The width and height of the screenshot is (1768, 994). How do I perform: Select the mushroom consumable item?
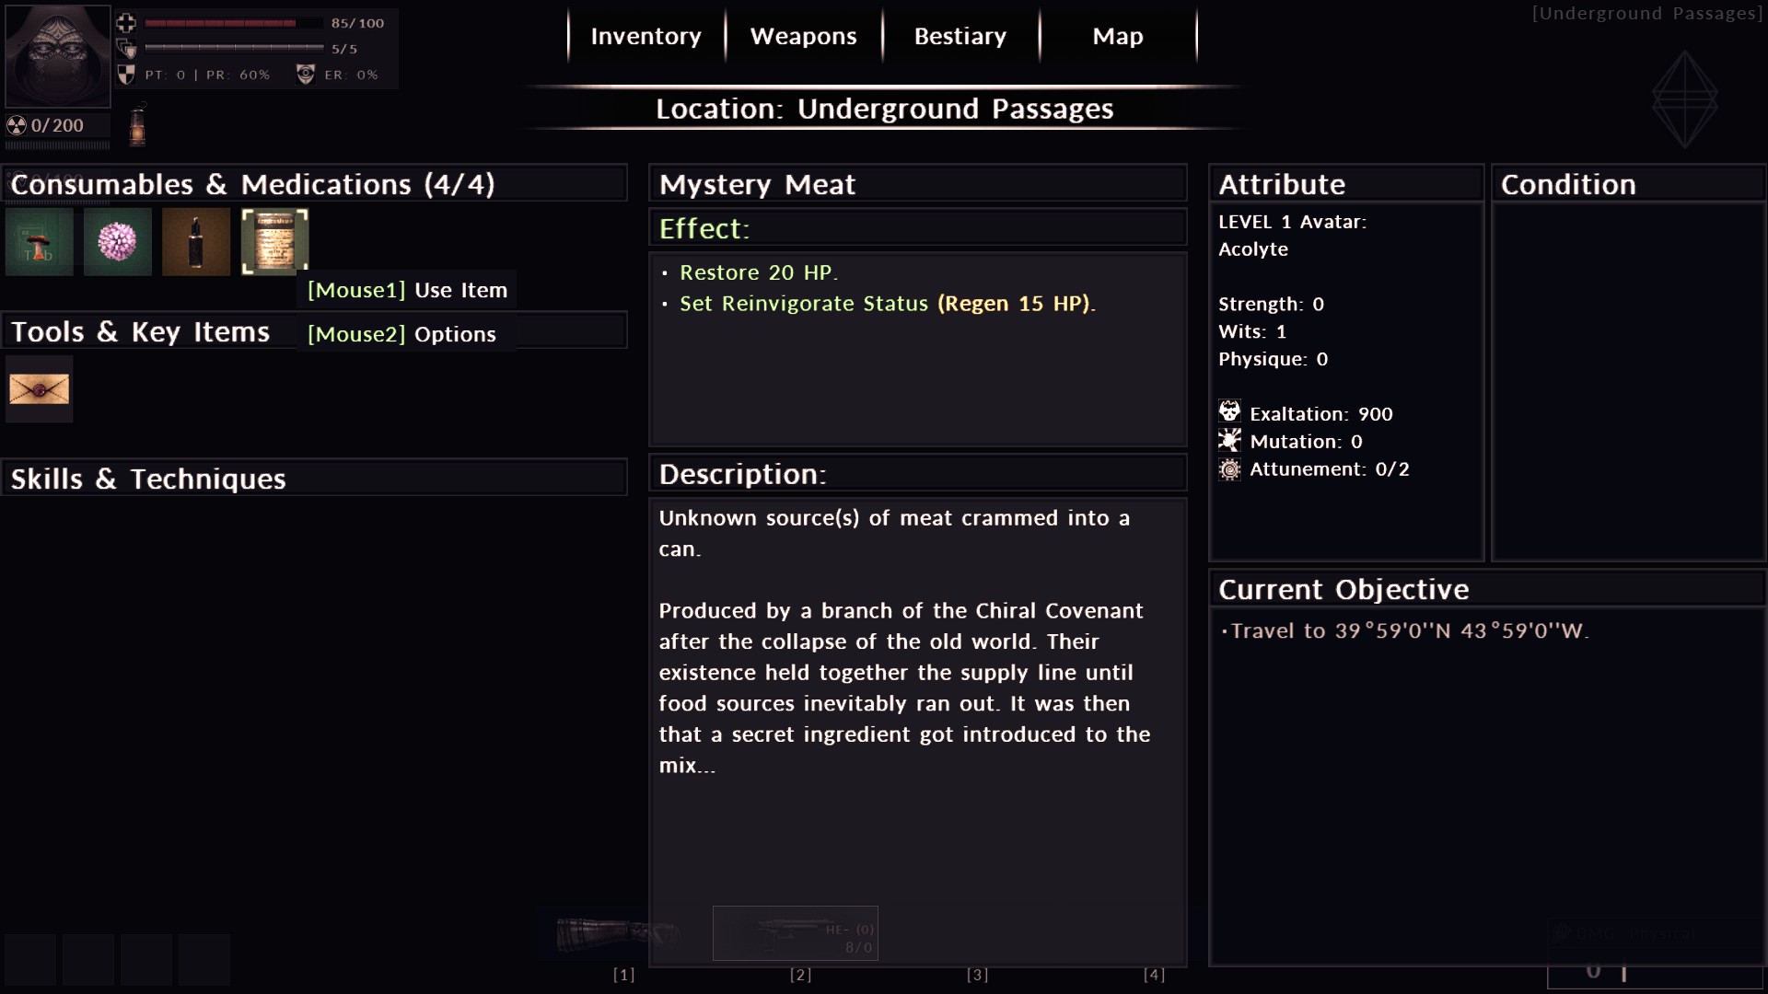[40, 242]
